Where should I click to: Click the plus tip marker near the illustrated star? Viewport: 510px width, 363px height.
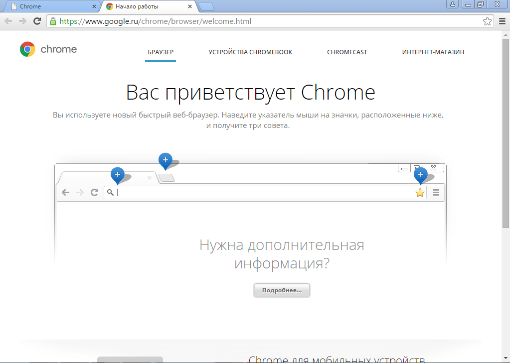[421, 175]
